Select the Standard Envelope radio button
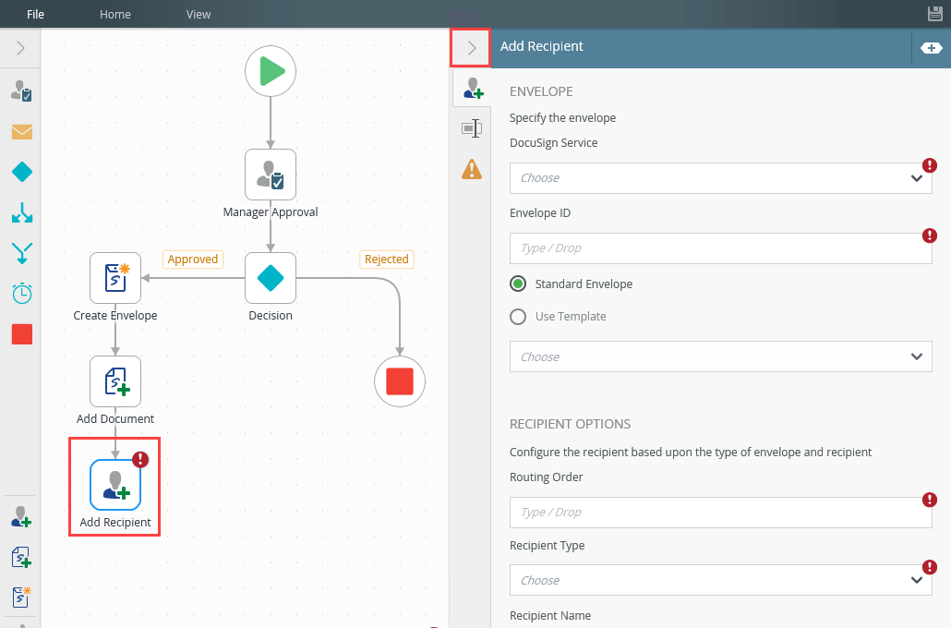The width and height of the screenshot is (951, 628). pyautogui.click(x=519, y=284)
